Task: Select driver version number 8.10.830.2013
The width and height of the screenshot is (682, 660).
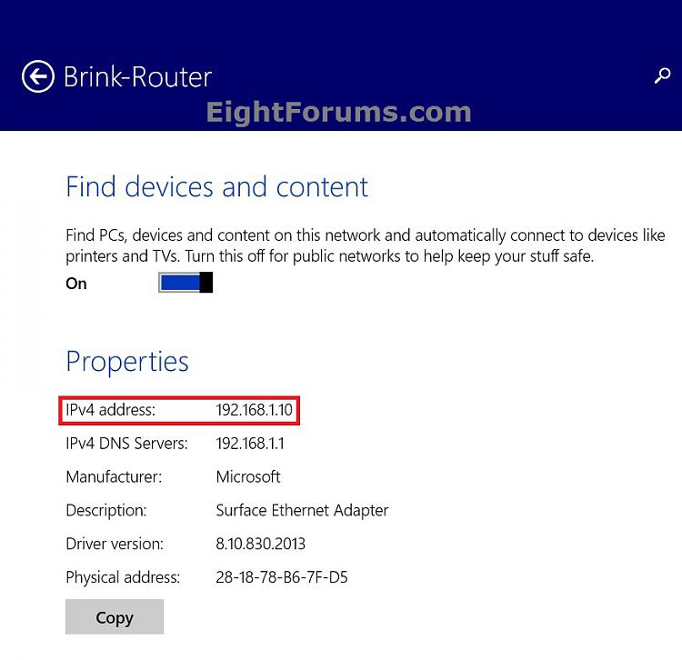Action: pyautogui.click(x=261, y=544)
